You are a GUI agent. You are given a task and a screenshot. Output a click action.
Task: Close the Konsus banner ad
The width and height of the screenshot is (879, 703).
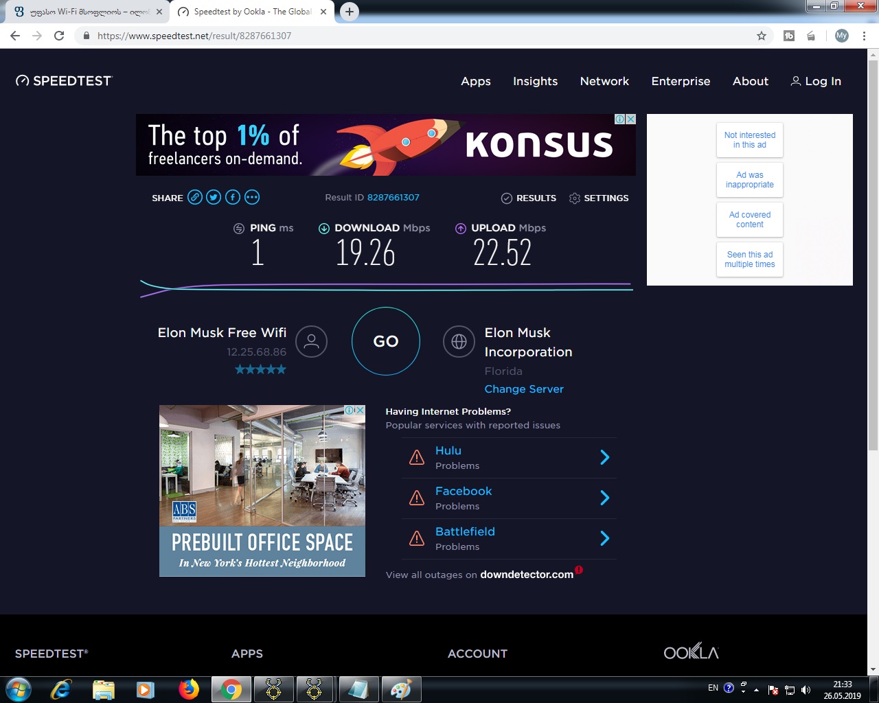(631, 119)
